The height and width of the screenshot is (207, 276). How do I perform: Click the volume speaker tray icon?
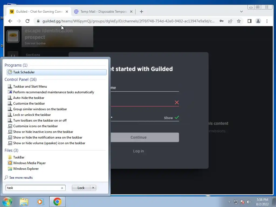(249, 202)
